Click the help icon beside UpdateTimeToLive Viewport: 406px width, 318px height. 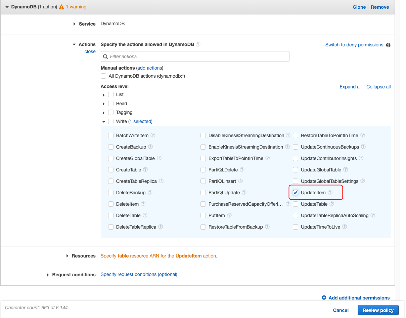click(345, 227)
